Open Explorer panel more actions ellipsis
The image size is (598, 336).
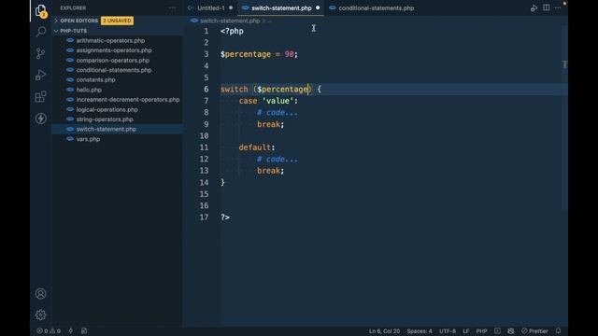[172, 8]
